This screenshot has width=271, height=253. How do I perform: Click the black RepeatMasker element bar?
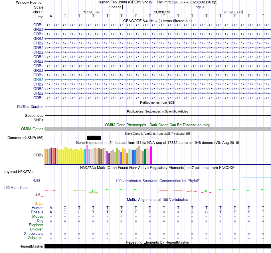coord(157,246)
